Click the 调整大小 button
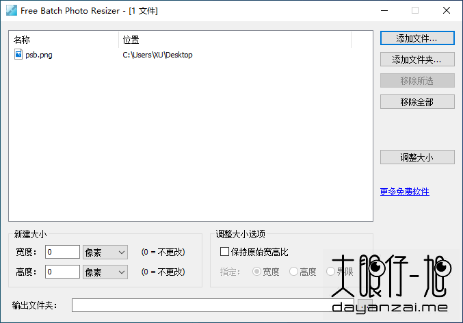This screenshot has width=463, height=323. (417, 157)
